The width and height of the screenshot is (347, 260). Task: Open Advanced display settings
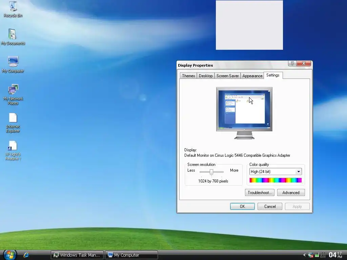pyautogui.click(x=291, y=193)
